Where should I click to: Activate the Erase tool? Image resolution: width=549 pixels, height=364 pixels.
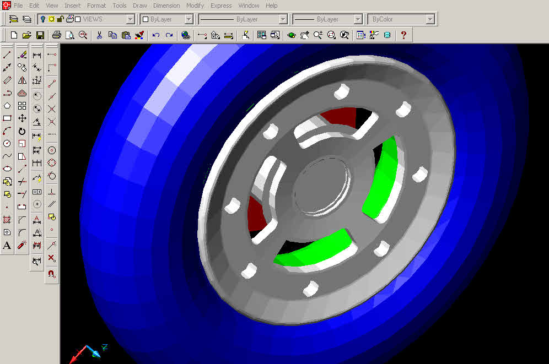22,55
